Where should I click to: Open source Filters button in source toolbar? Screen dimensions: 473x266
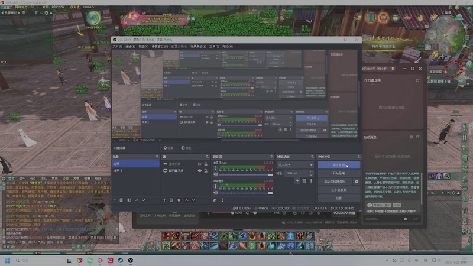pyautogui.click(x=186, y=148)
